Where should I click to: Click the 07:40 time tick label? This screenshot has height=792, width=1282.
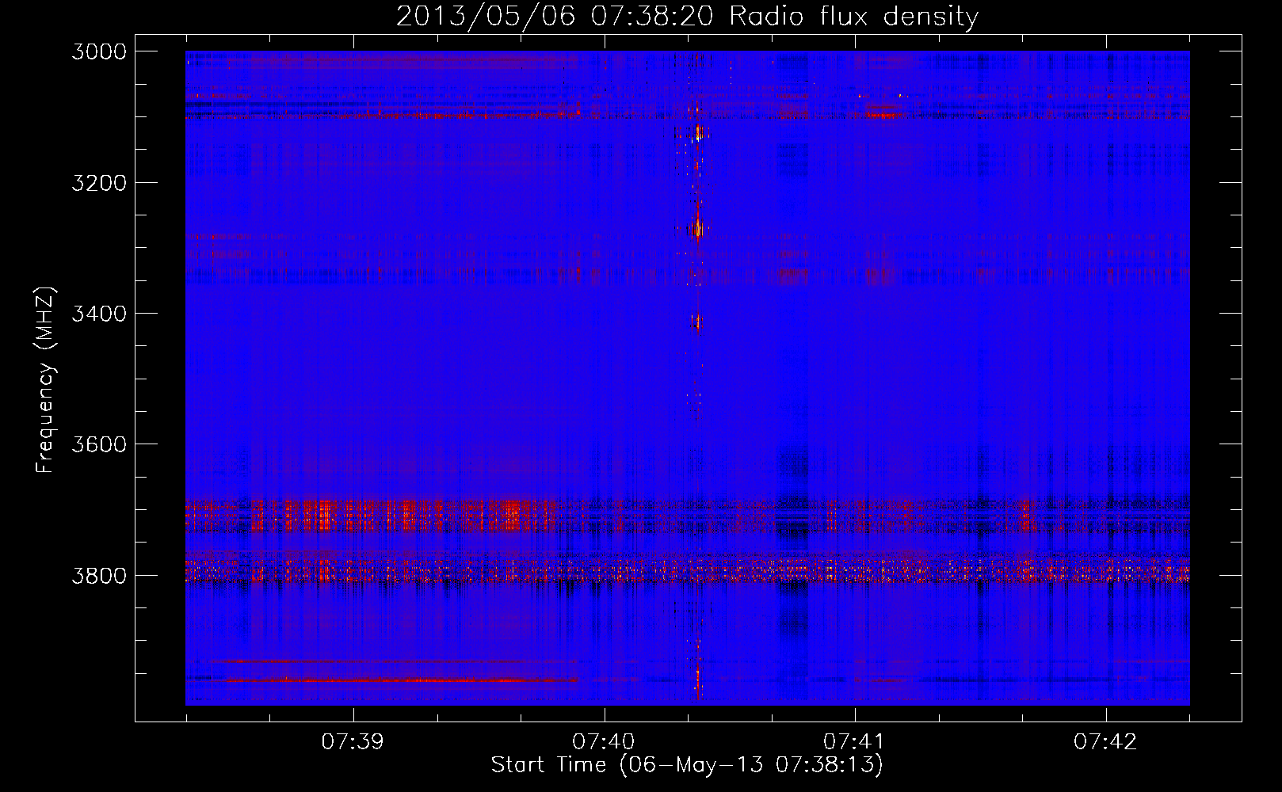(604, 742)
